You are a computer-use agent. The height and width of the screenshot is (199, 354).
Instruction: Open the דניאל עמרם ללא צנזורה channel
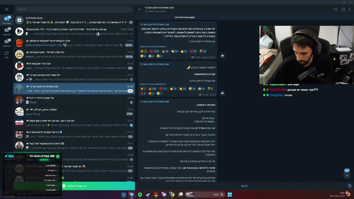[x=74, y=134]
